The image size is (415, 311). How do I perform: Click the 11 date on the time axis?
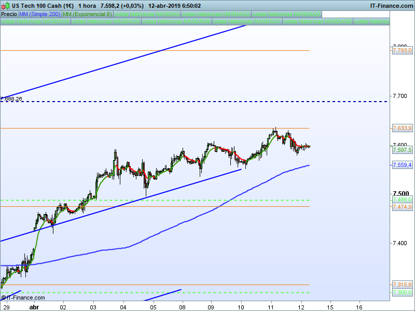pos(270,307)
